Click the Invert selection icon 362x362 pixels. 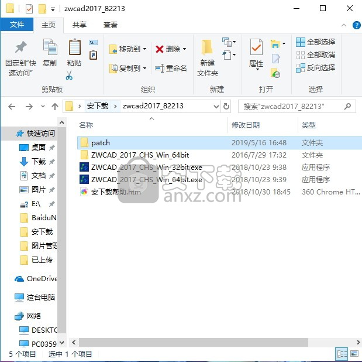coord(301,68)
